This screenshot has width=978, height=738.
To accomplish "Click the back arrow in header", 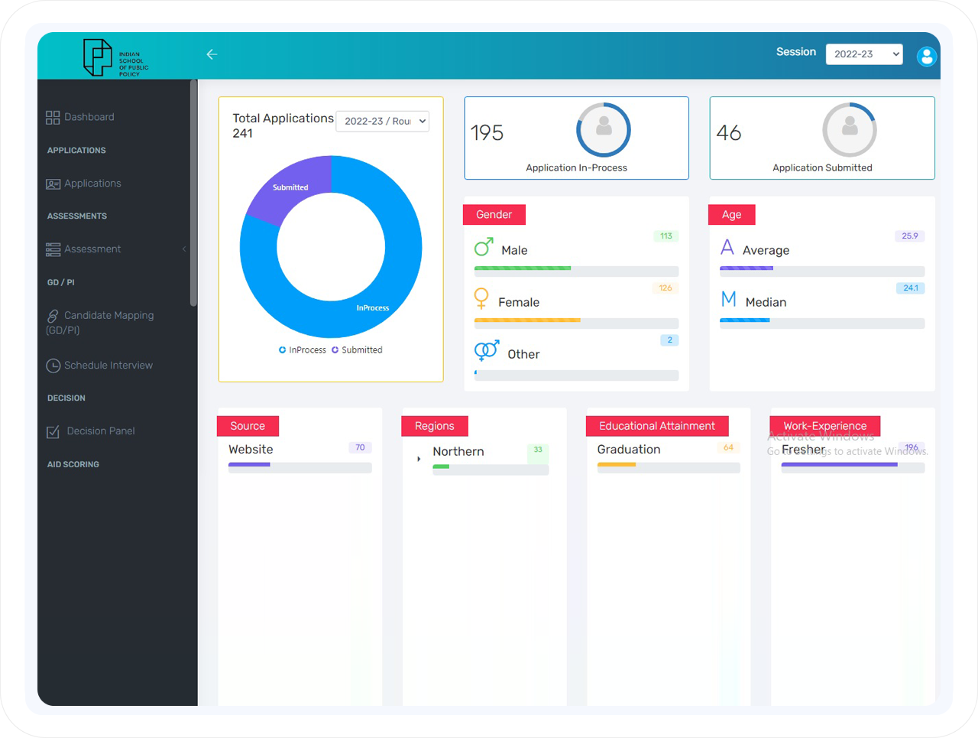I will coord(212,54).
